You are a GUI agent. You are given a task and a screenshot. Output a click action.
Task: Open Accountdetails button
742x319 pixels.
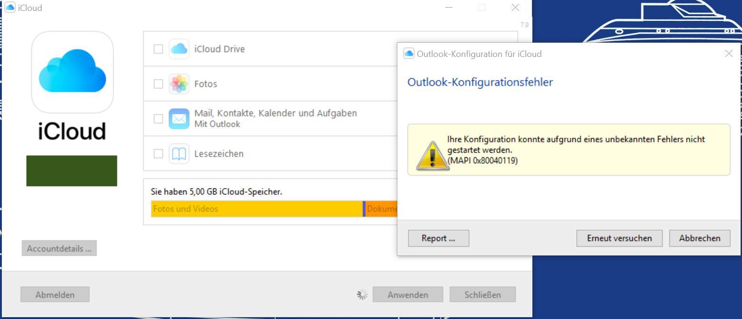pyautogui.click(x=59, y=248)
